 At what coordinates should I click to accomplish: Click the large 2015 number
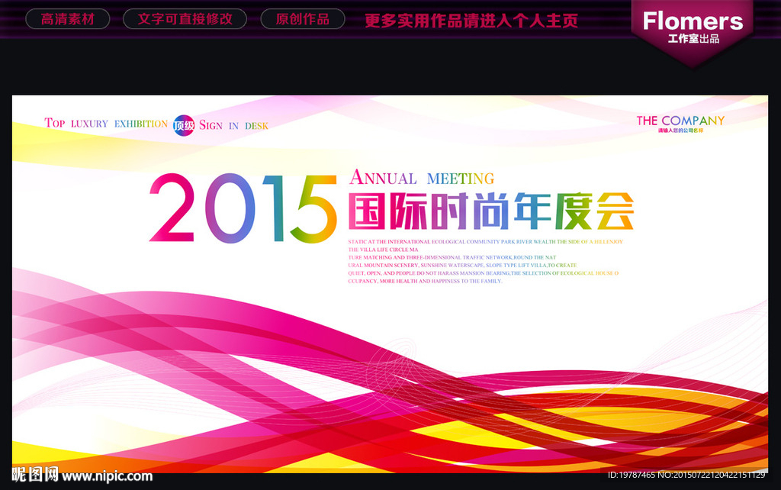coord(243,208)
